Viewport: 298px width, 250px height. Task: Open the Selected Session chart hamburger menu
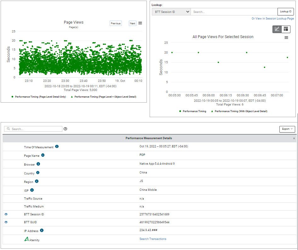click(286, 37)
